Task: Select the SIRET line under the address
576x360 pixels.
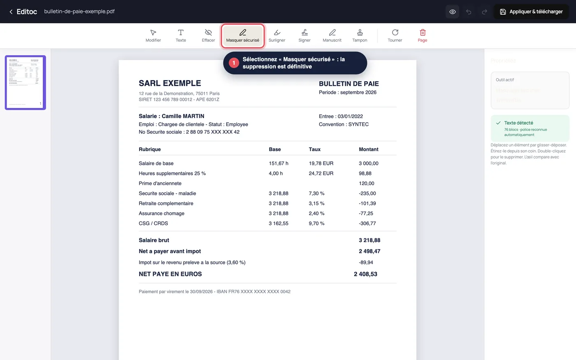Action: pos(179,100)
